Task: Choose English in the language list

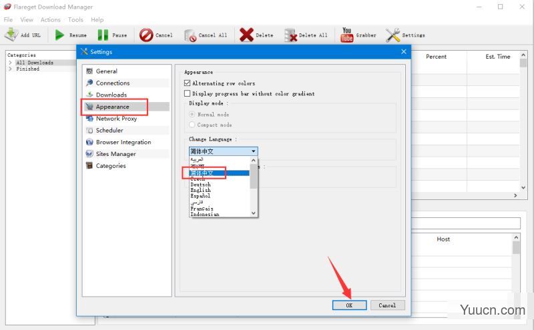Action: (201, 190)
